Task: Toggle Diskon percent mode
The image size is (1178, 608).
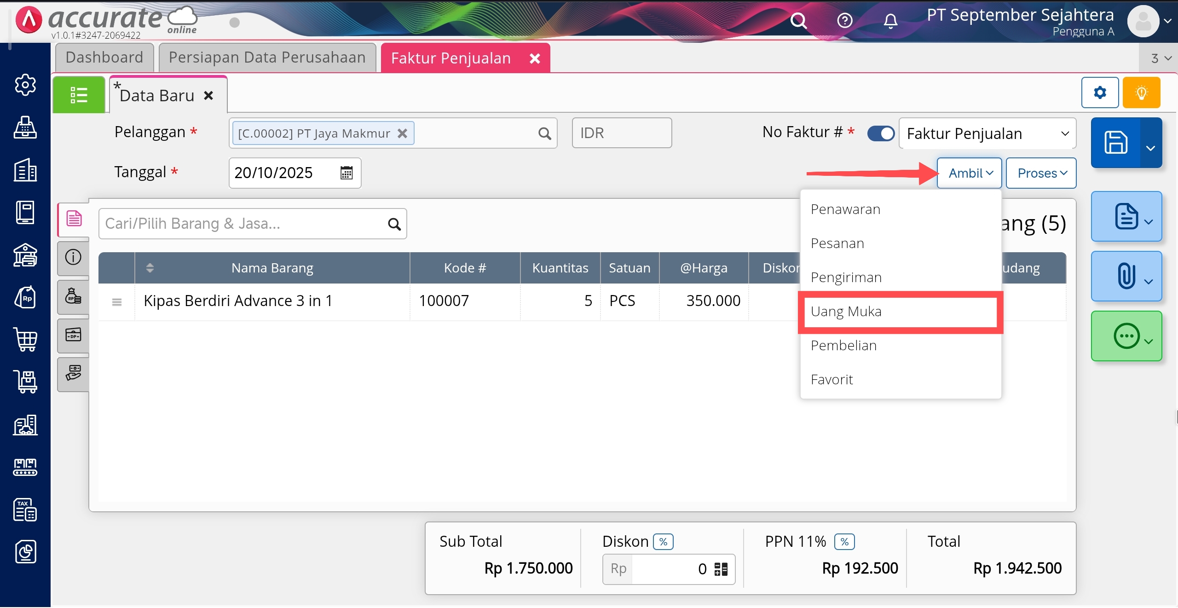Action: click(663, 542)
